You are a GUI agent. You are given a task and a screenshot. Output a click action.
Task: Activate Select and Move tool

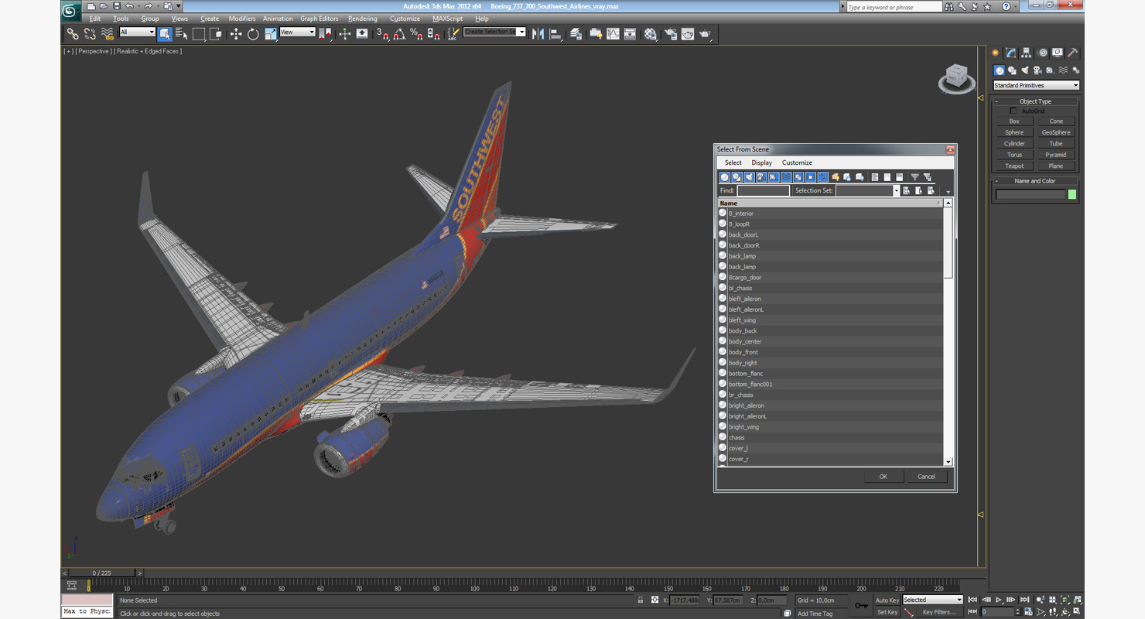tap(236, 34)
